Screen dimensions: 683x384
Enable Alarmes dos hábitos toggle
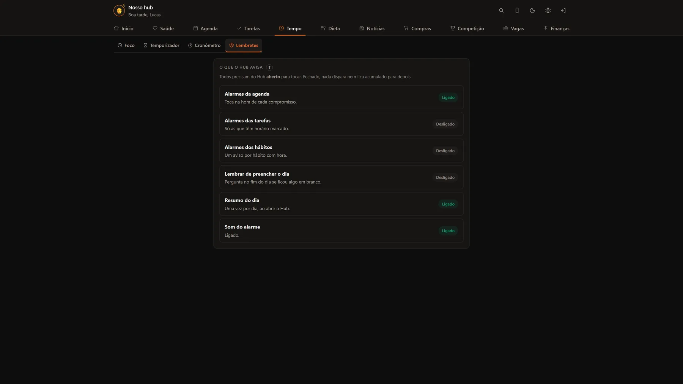(x=445, y=151)
